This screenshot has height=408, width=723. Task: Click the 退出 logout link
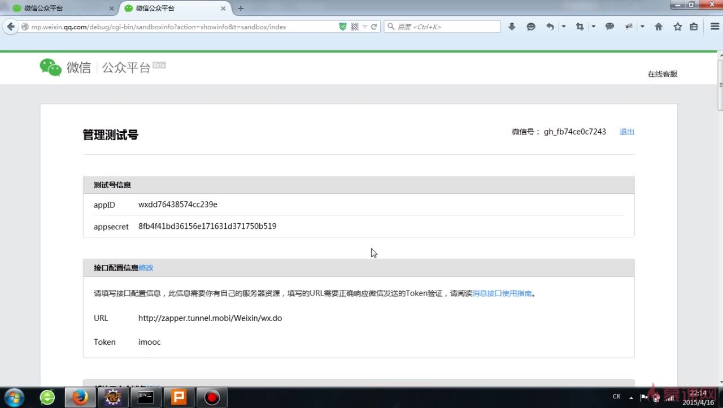pyautogui.click(x=627, y=132)
